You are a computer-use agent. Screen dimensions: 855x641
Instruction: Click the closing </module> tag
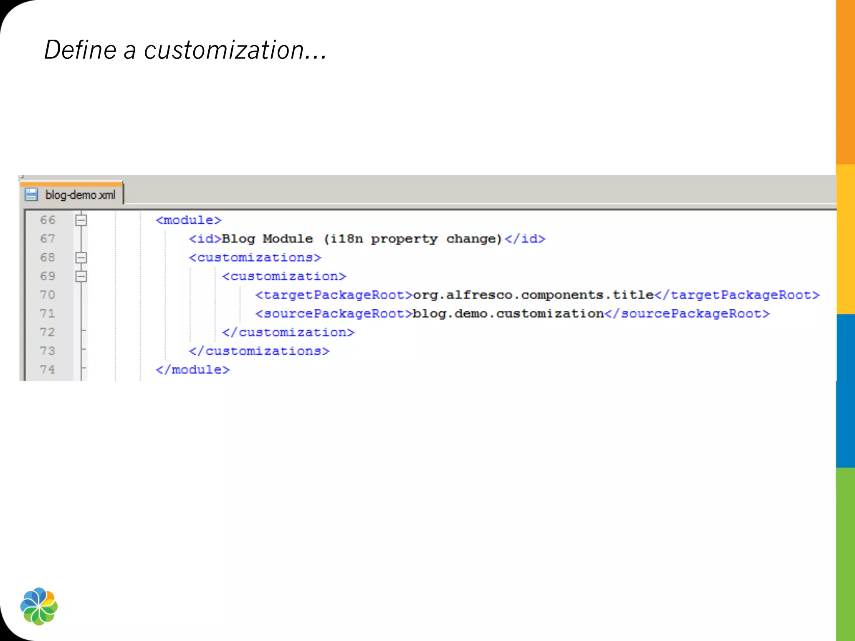(193, 370)
